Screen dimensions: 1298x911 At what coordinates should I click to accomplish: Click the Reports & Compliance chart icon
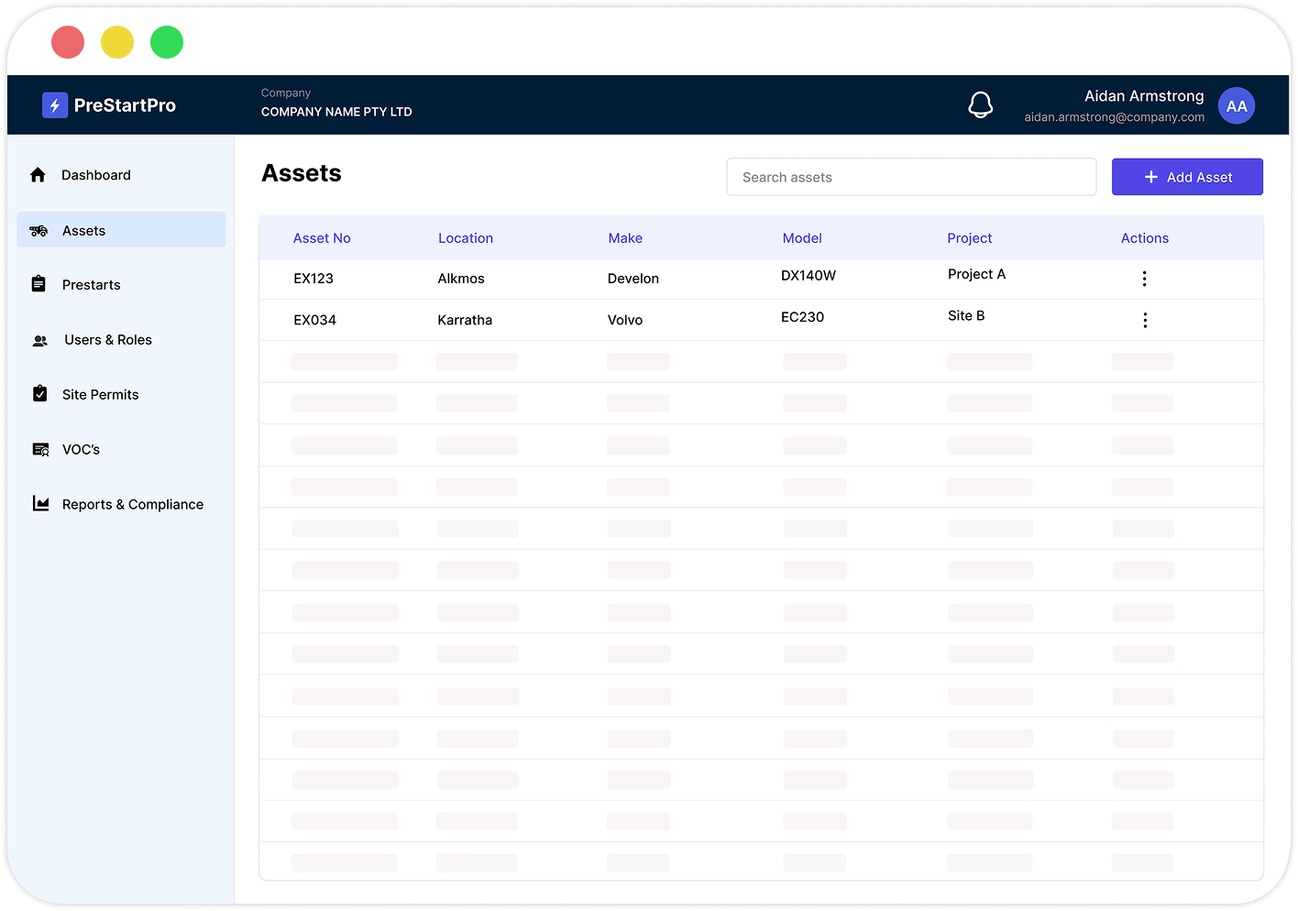click(40, 504)
